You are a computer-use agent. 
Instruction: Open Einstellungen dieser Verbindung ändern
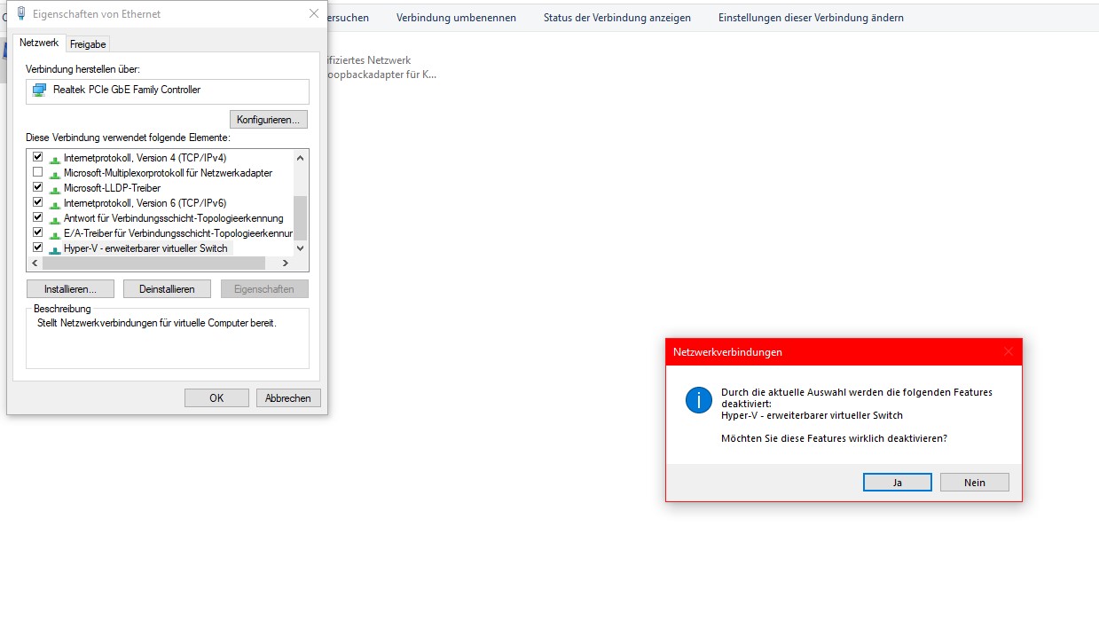pos(811,18)
